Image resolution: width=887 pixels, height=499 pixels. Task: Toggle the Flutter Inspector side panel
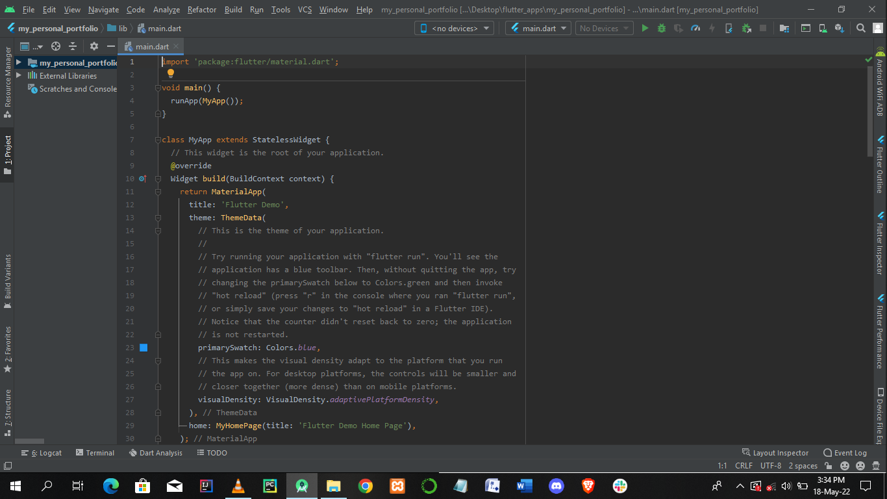880,242
